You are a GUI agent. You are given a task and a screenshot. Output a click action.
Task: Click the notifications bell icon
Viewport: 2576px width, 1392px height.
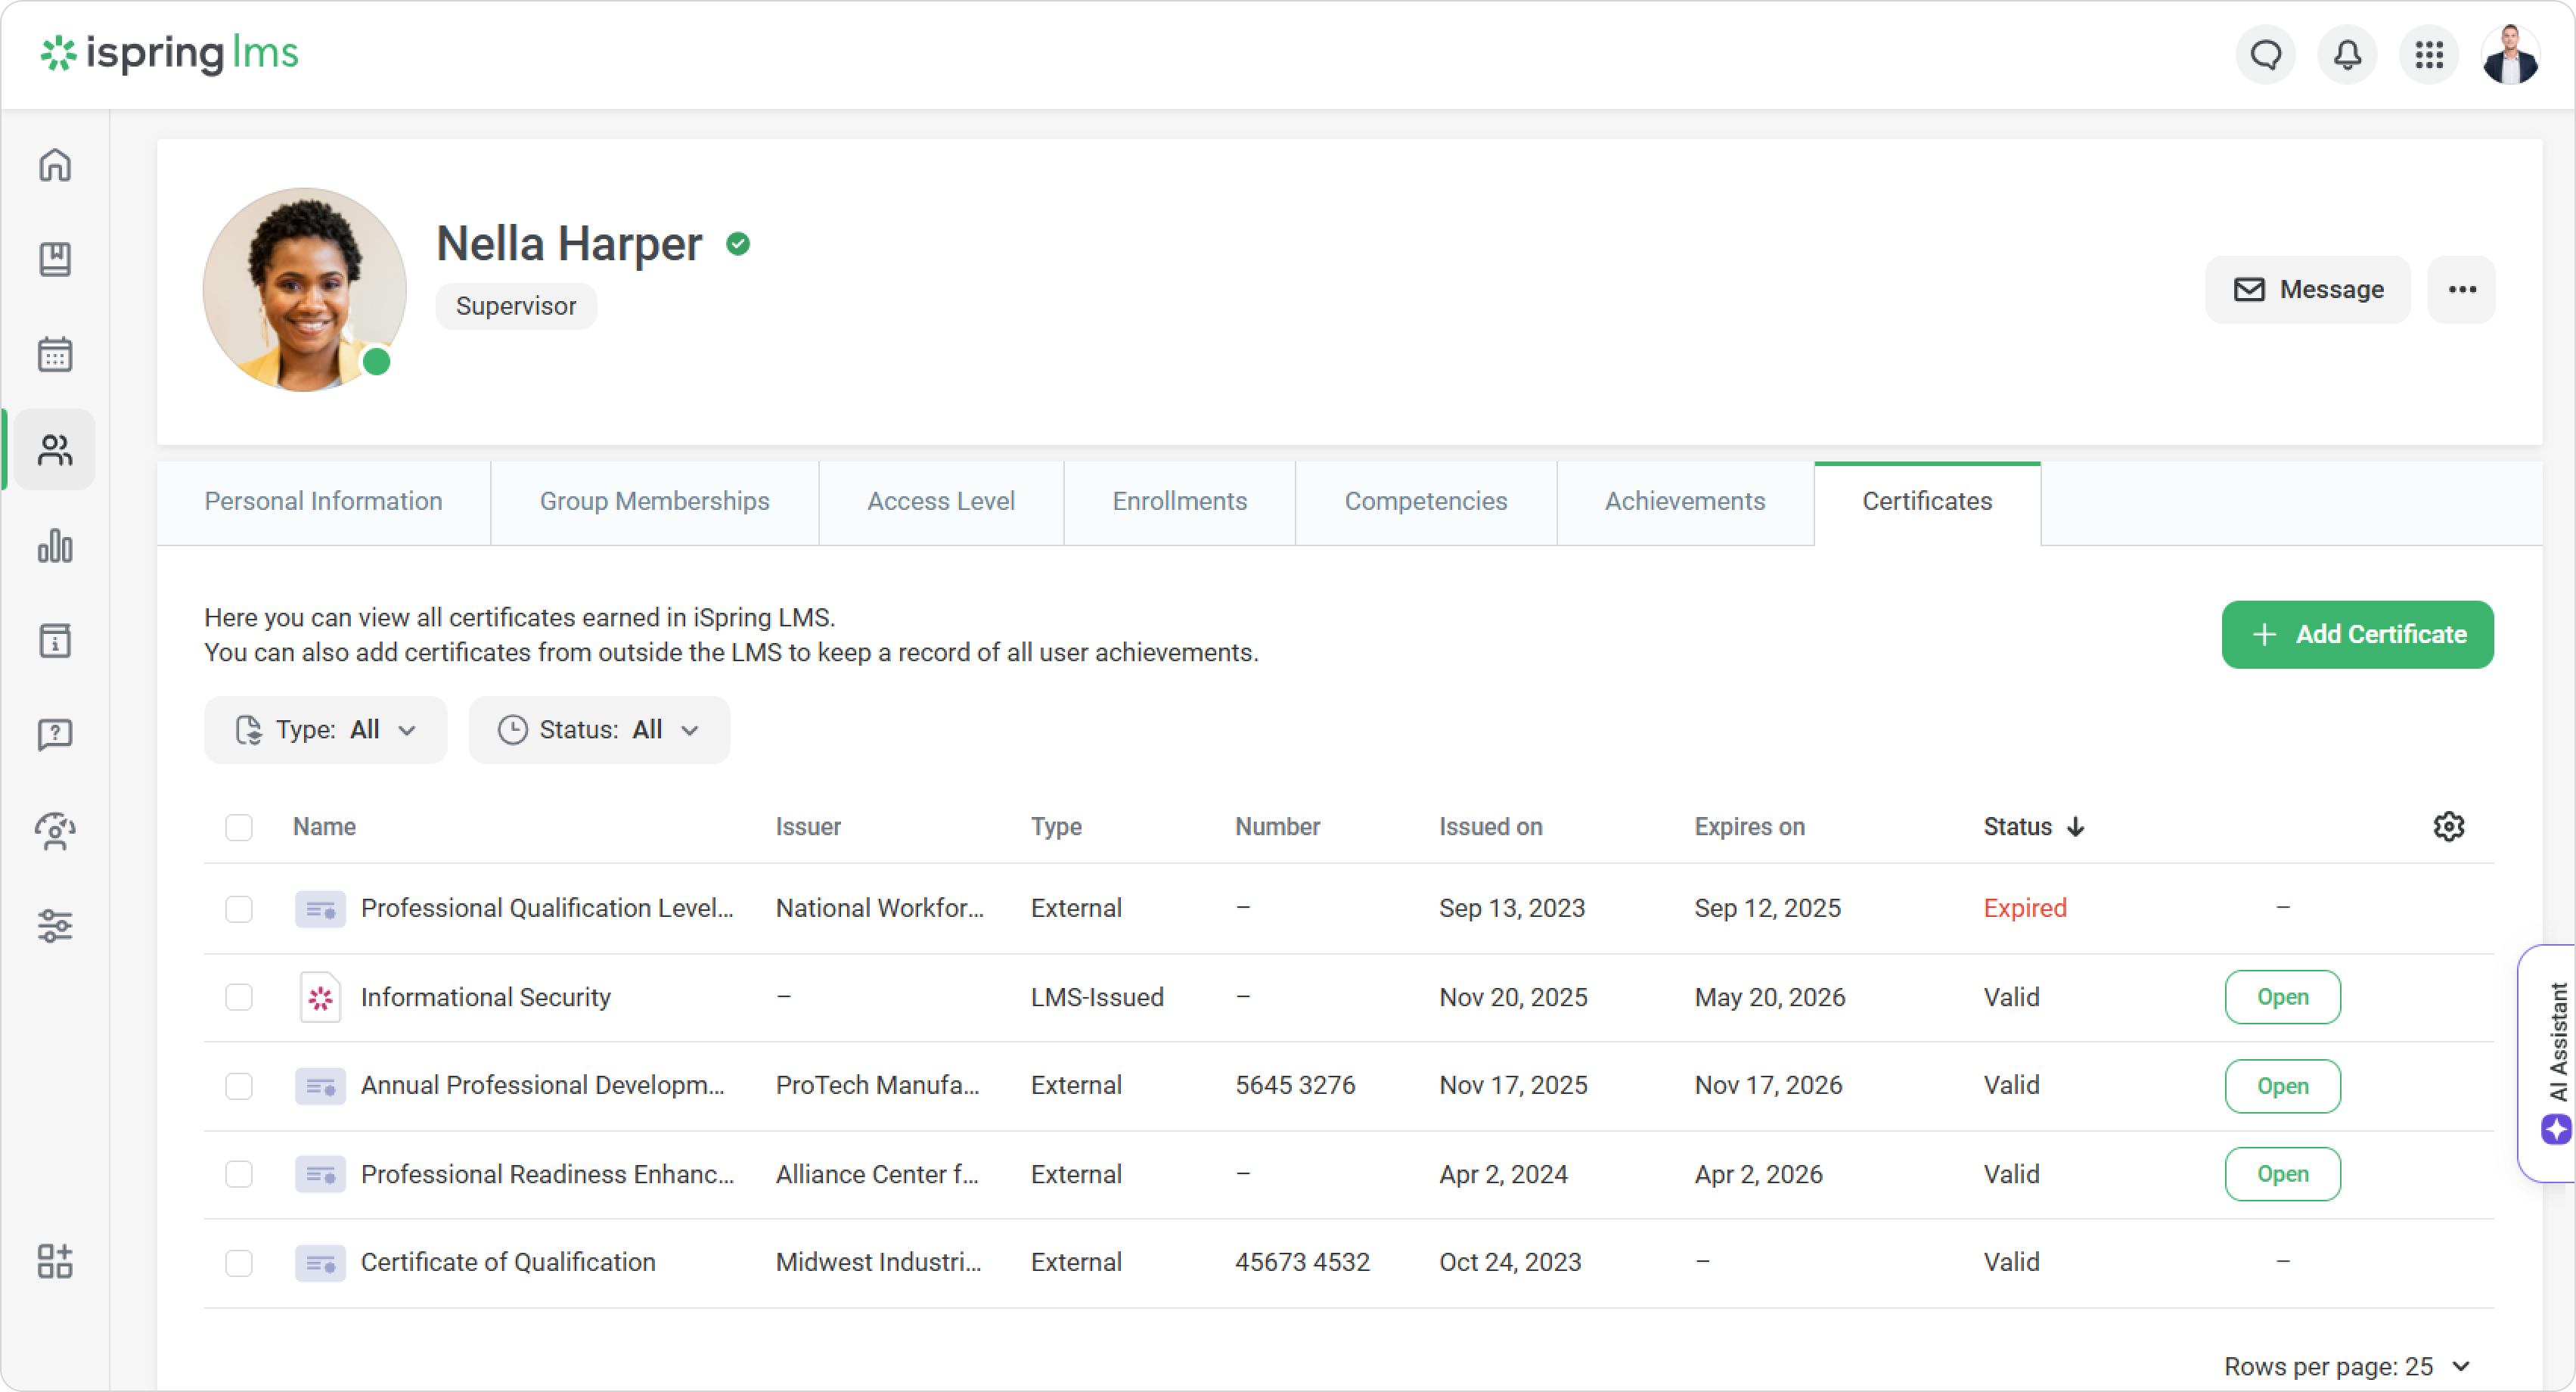[2347, 54]
